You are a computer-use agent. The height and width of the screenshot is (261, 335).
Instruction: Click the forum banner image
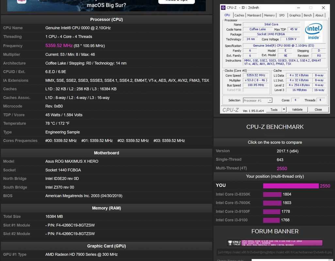tap(275, 243)
